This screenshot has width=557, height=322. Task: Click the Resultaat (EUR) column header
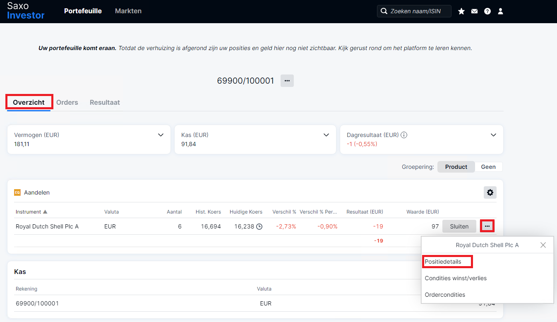tap(365, 211)
